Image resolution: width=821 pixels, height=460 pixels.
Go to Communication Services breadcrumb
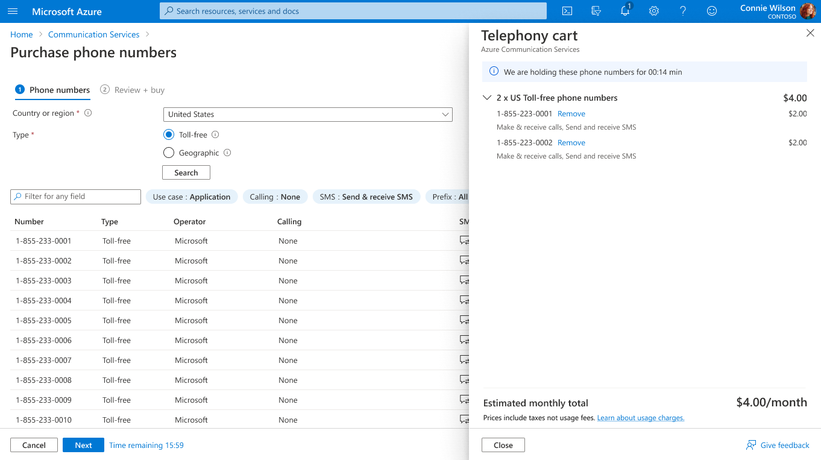[x=93, y=35]
